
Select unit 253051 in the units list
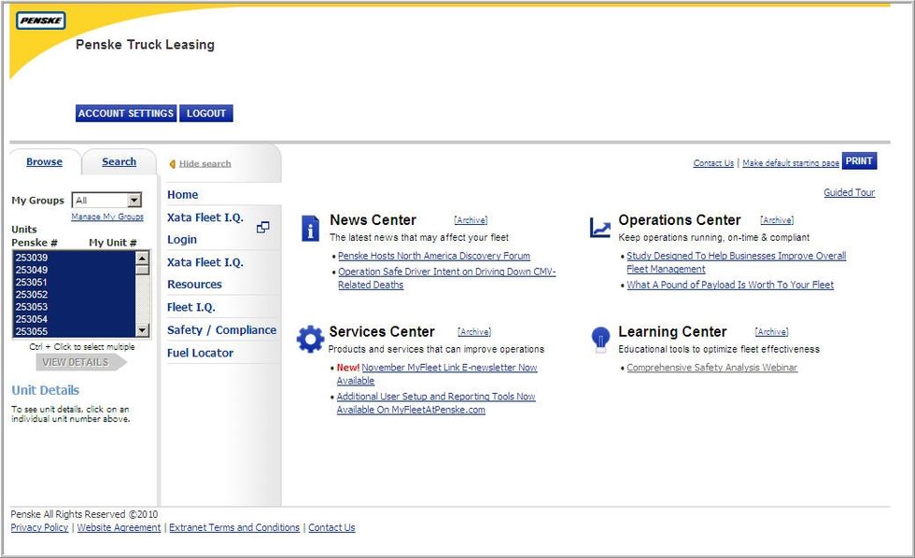point(32,283)
